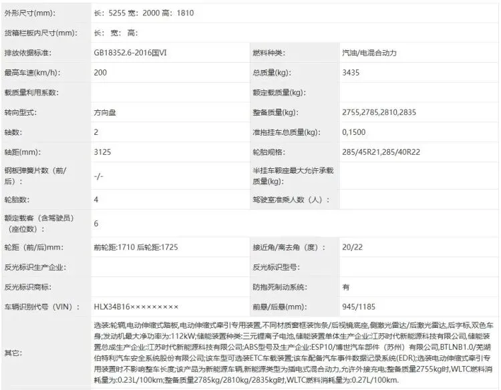Click the seating capacity value 6
The image size is (501, 390).
pos(96,224)
